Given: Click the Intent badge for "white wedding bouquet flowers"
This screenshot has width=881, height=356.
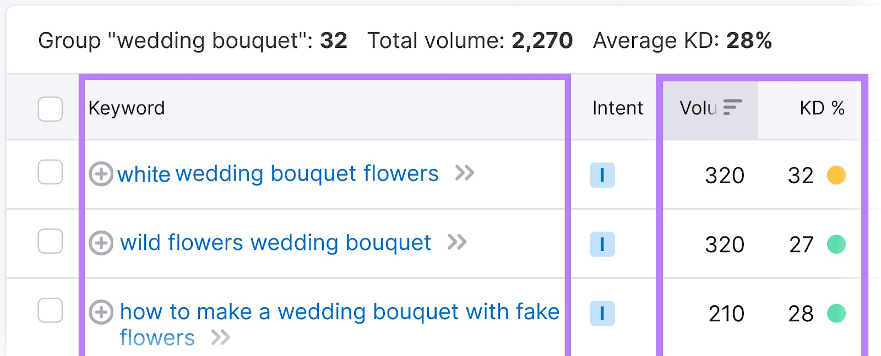Looking at the screenshot, I should [x=602, y=175].
